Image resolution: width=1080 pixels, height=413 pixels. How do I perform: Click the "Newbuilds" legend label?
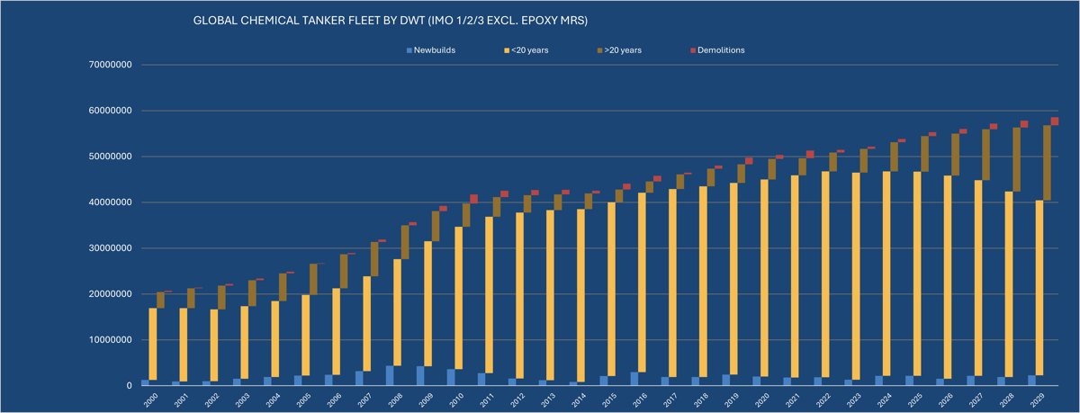(436, 50)
